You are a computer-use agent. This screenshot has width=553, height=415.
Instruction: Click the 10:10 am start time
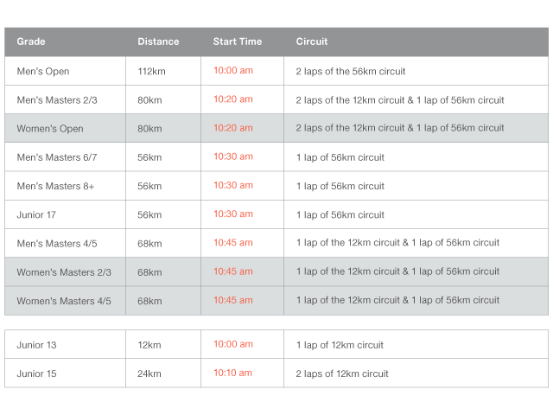point(232,373)
